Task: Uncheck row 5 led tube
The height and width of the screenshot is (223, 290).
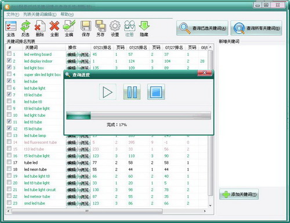Action: (x=9, y=81)
